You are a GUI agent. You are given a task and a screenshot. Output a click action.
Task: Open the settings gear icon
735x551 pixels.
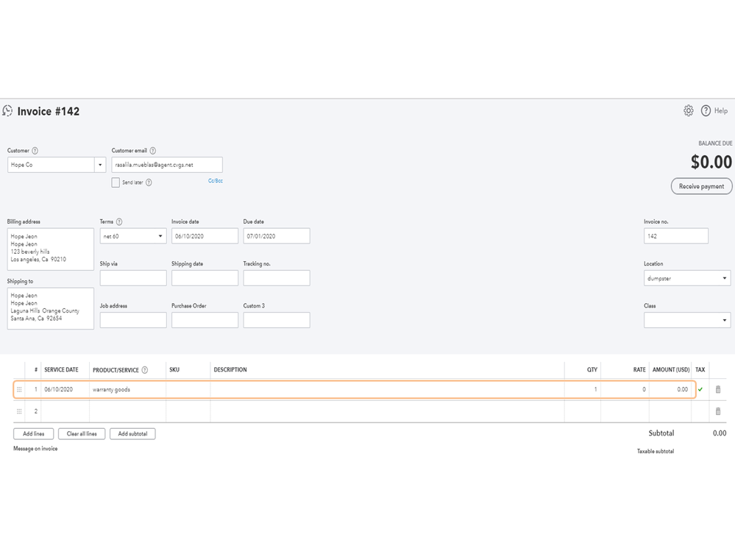pos(689,111)
